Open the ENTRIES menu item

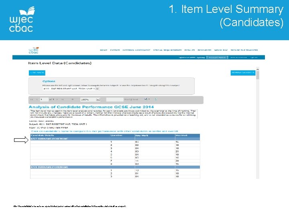pos(115,50)
